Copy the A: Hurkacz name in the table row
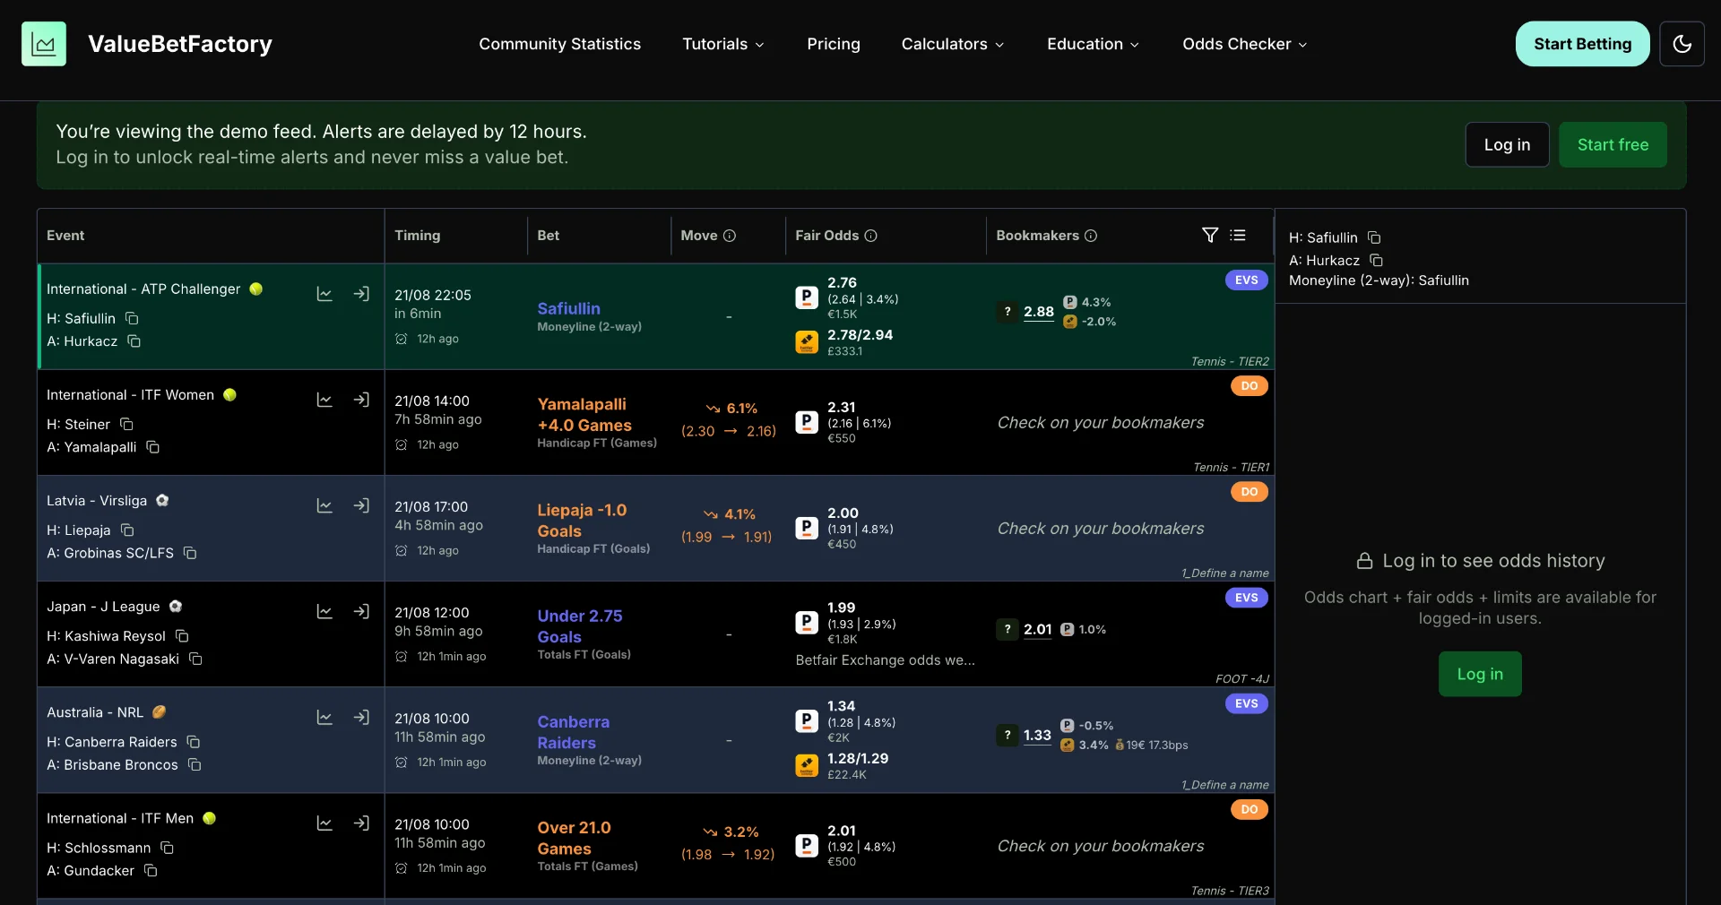1721x905 pixels. click(134, 341)
